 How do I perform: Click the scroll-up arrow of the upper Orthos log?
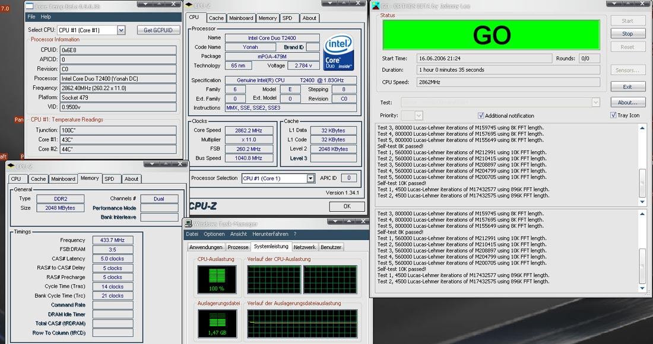642,128
